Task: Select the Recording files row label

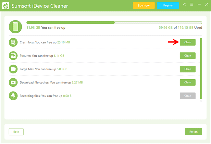Action: [x=45, y=96]
